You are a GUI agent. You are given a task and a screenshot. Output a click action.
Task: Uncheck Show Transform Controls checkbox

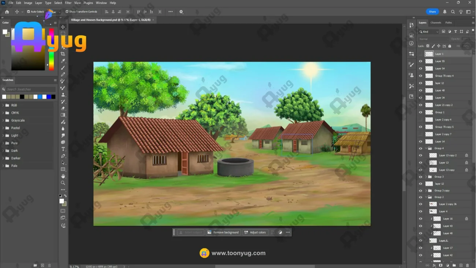(x=67, y=12)
